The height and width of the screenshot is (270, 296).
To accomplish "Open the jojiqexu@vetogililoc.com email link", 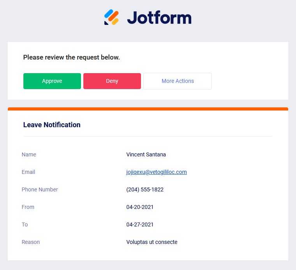I will pyautogui.click(x=157, y=172).
